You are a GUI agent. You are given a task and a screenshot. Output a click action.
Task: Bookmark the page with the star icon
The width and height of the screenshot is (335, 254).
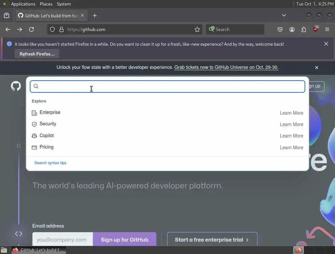(197, 29)
